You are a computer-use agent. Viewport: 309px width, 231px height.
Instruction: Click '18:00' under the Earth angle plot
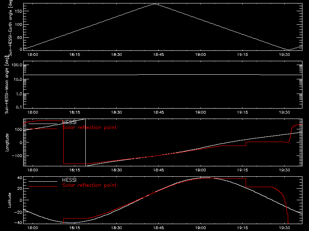tap(33, 55)
